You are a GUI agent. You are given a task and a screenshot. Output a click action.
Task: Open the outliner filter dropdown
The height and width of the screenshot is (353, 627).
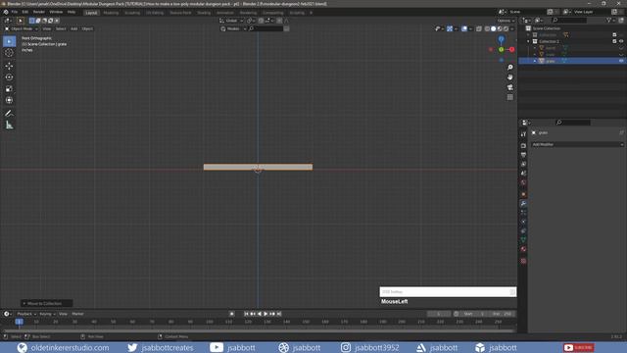[610, 20]
